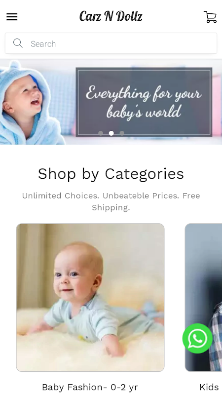This screenshot has height=395, width=222.
Task: Open the Baby Fashion category image
Action: [x=90, y=298]
